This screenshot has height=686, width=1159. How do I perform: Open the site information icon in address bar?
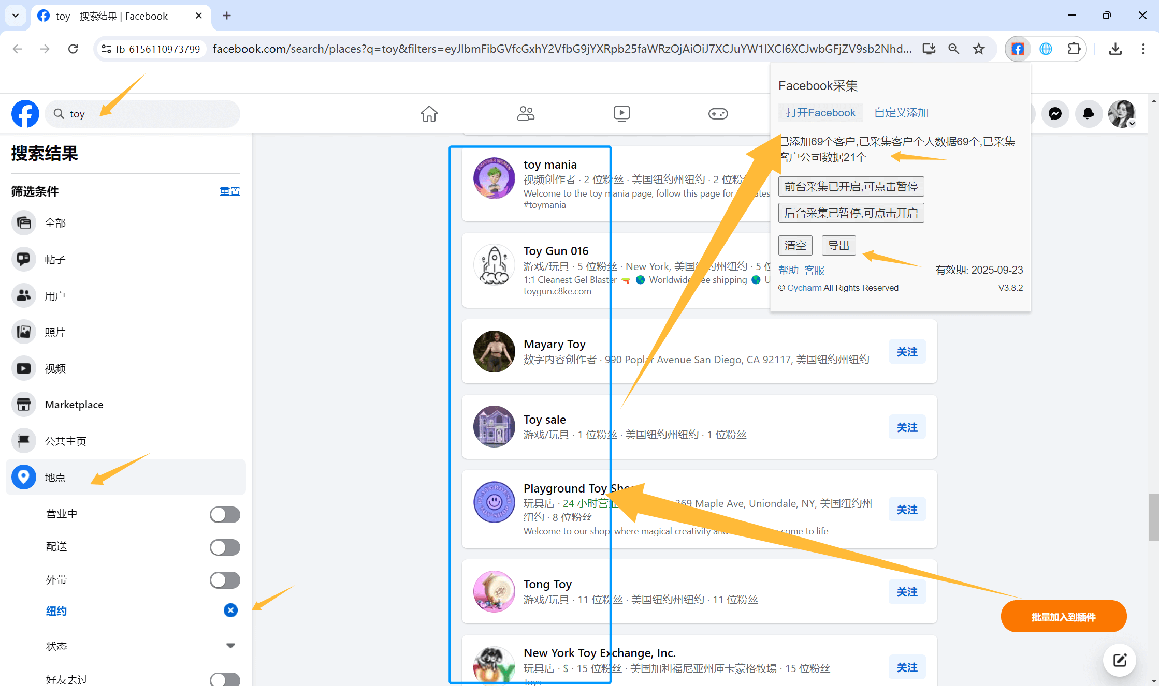coord(106,49)
